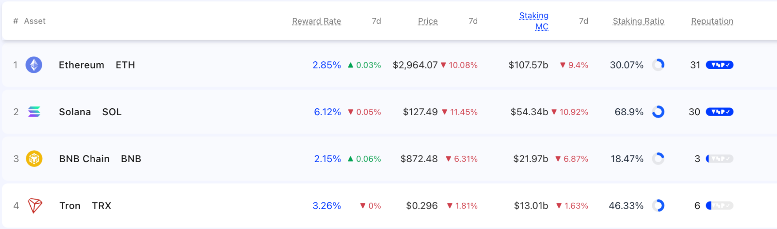Viewport: 777px width, 229px height.
Task: Sort the table by Reward Rate
Action: click(317, 21)
